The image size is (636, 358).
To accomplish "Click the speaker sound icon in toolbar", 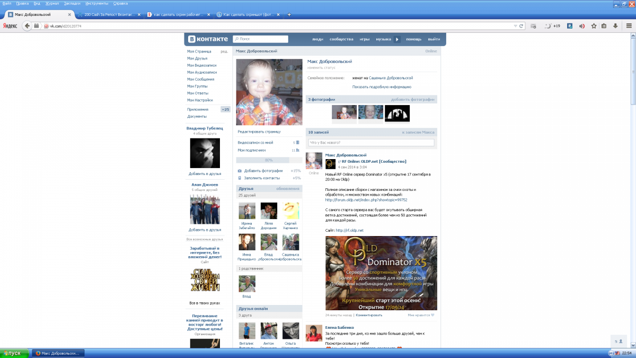I will tap(581, 25).
